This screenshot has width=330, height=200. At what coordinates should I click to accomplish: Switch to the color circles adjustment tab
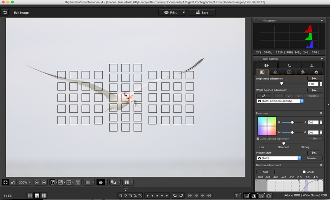tap(303, 72)
